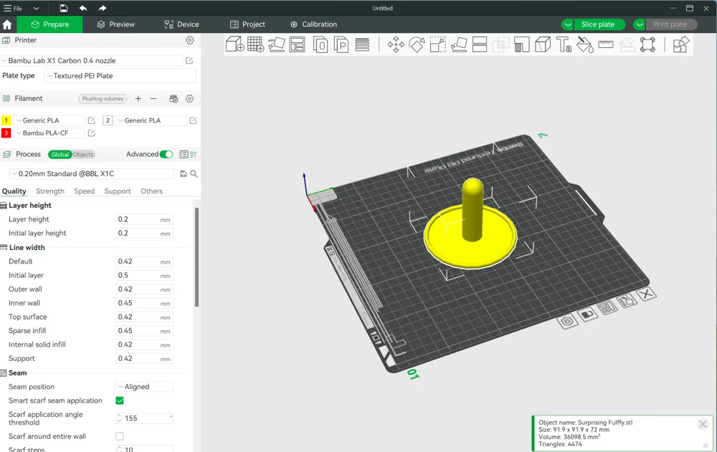Select the Seam painting tool
Image resolution: width=717 pixels, height=452 pixels.
(543, 44)
